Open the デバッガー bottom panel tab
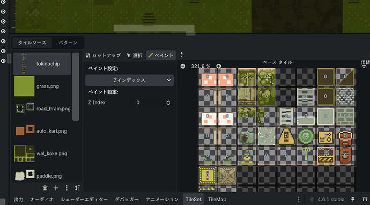This screenshot has width=370, height=205. coord(127,200)
